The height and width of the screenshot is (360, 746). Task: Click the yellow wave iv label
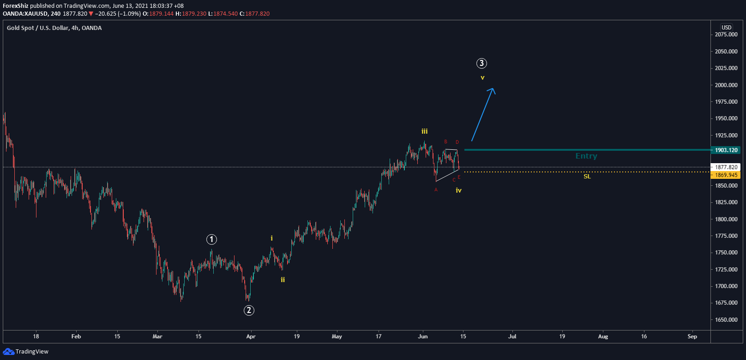pyautogui.click(x=458, y=190)
